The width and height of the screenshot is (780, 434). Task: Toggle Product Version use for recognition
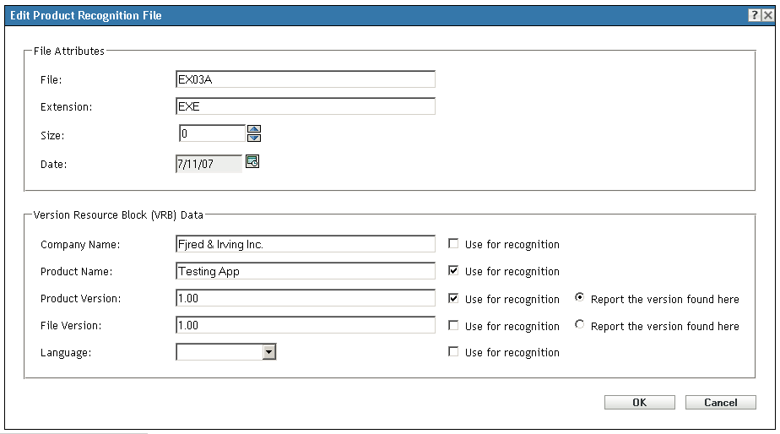click(x=454, y=299)
